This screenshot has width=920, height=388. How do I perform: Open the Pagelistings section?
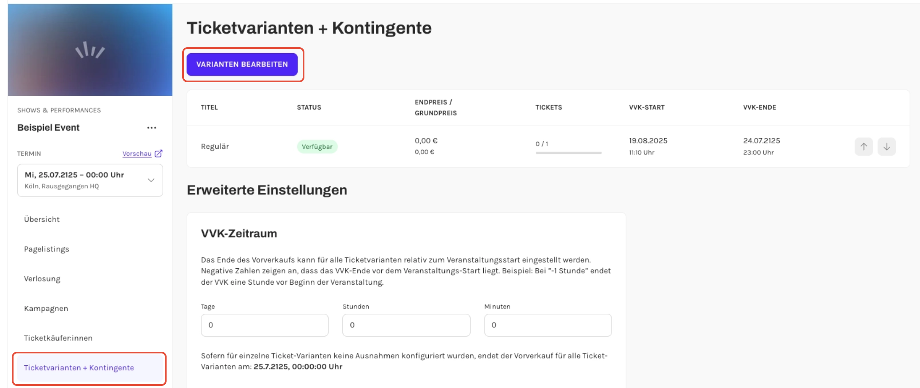coord(47,249)
